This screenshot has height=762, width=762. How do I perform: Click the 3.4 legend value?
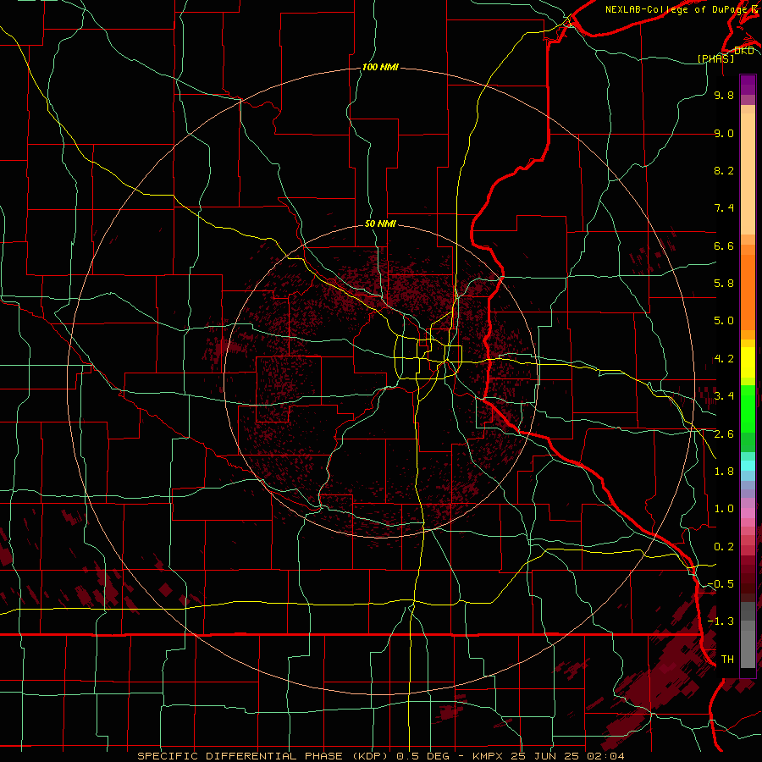pyautogui.click(x=724, y=396)
